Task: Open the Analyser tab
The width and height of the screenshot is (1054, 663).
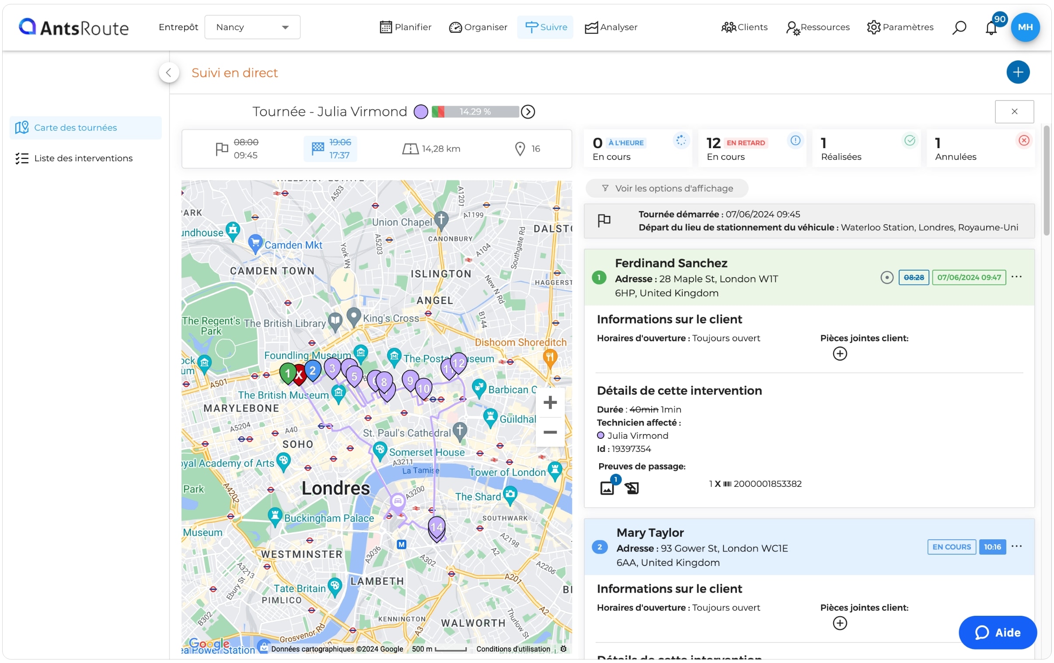Action: pyautogui.click(x=611, y=27)
